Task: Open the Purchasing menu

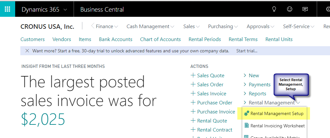Action: point(223,27)
